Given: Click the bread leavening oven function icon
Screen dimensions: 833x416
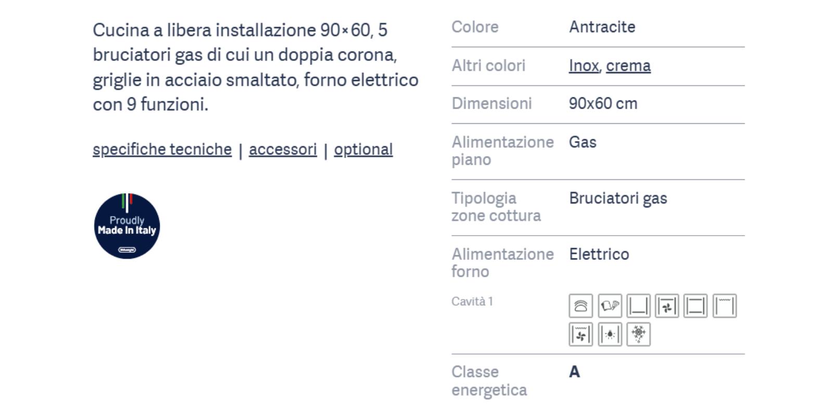Looking at the screenshot, I should 580,306.
